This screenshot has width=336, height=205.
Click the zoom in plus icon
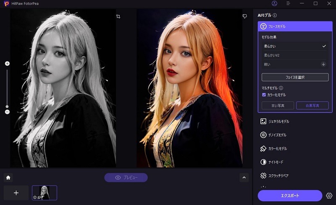pyautogui.click(x=7, y=64)
